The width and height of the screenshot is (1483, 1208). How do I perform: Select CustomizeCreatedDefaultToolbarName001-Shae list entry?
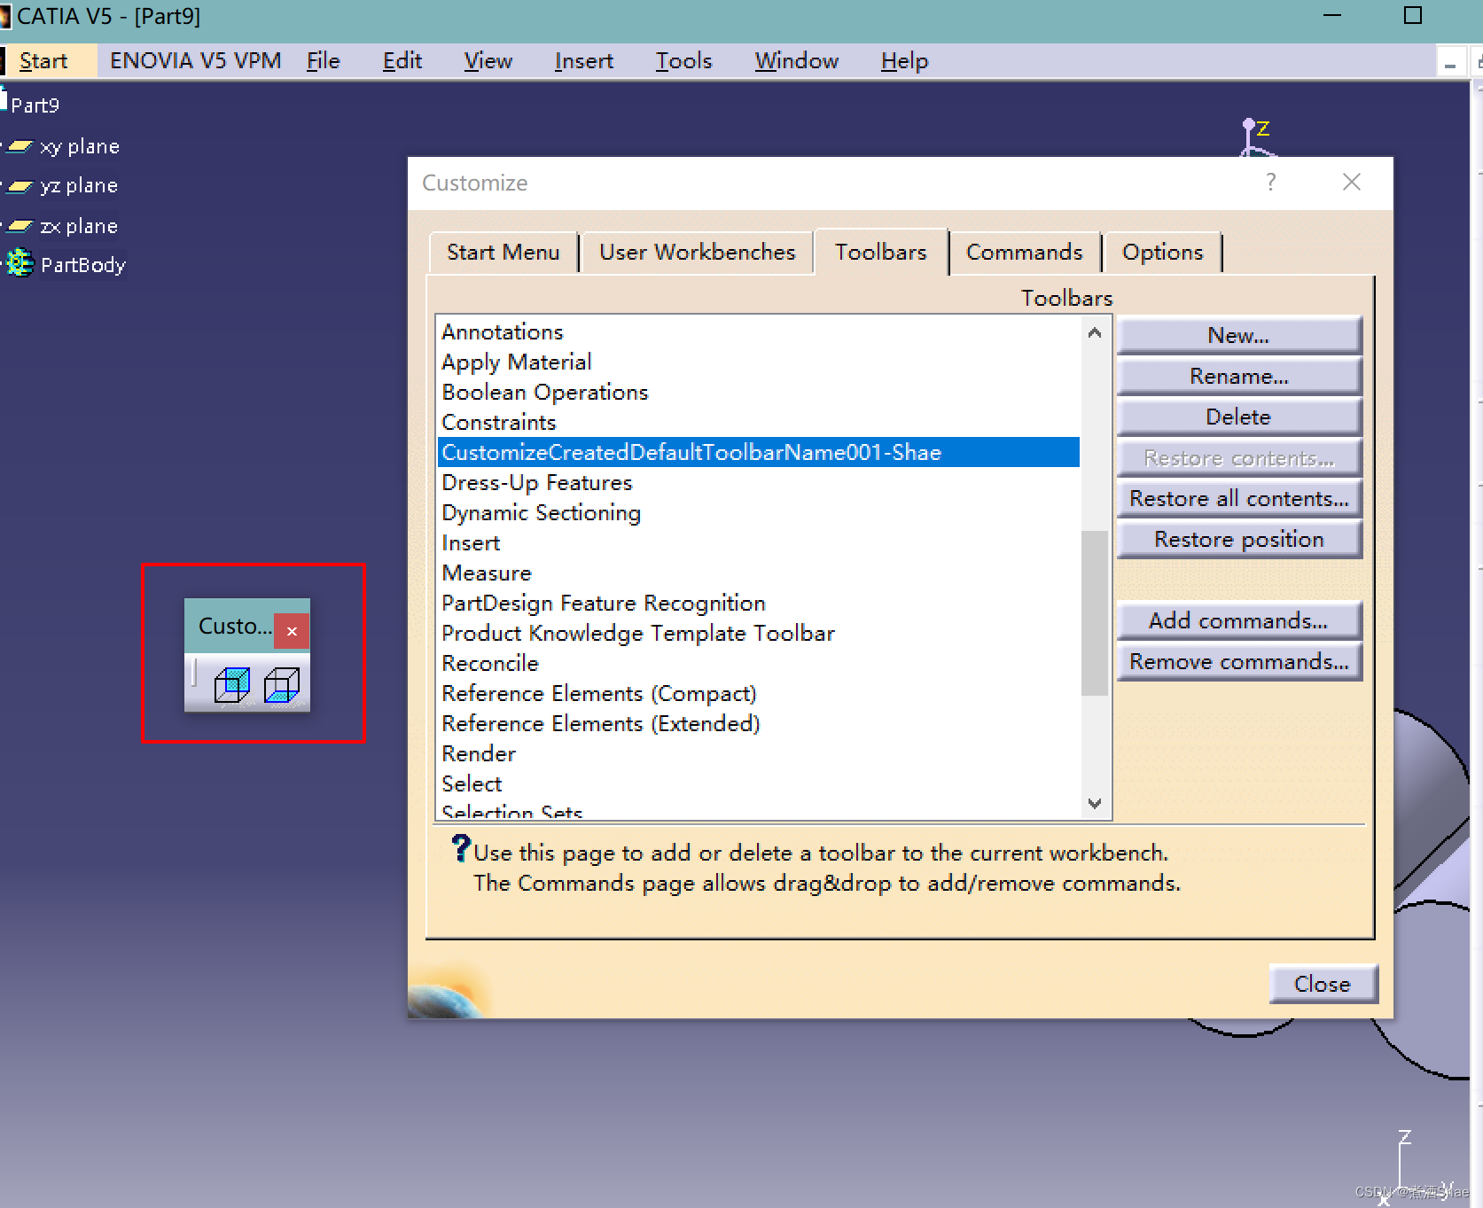759,453
